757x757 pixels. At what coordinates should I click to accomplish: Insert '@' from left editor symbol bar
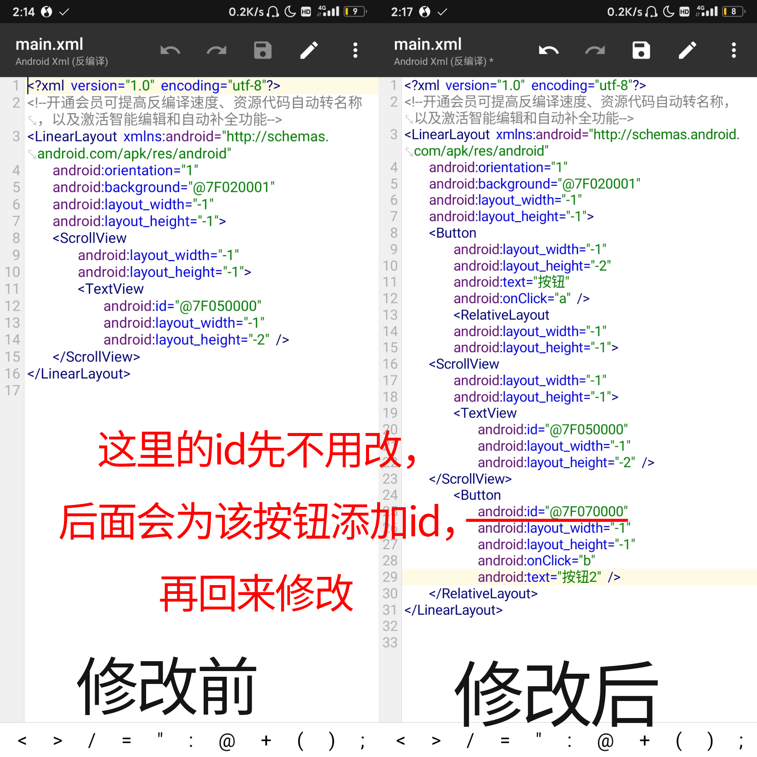(x=227, y=741)
